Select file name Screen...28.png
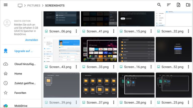Viewport: 193px width, 108px height. (135, 102)
